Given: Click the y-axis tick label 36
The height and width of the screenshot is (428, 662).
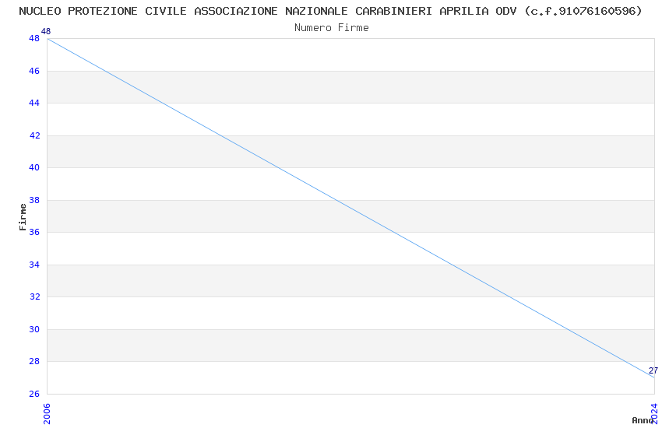Looking at the screenshot, I should [34, 233].
